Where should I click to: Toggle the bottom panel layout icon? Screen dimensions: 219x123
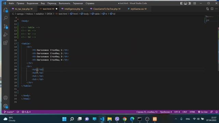[x=185, y=3]
